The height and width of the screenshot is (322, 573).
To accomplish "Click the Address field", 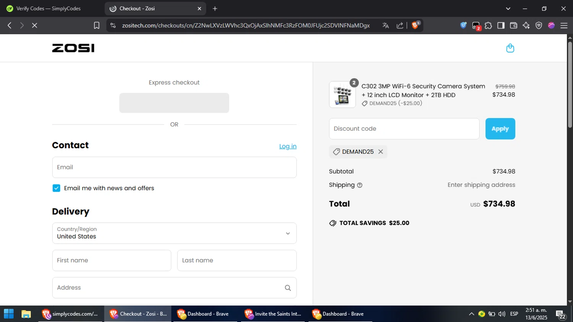I will point(174,288).
